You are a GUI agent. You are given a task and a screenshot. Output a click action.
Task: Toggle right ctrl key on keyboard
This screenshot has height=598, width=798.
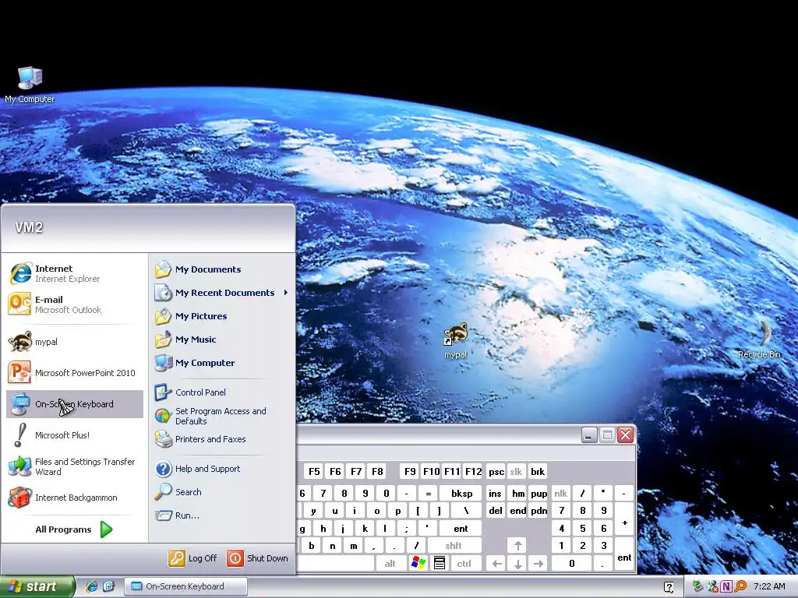pyautogui.click(x=464, y=563)
